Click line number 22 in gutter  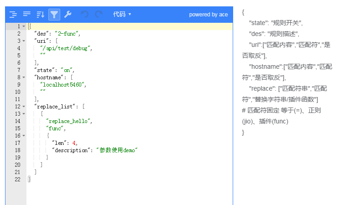[x=17, y=179]
